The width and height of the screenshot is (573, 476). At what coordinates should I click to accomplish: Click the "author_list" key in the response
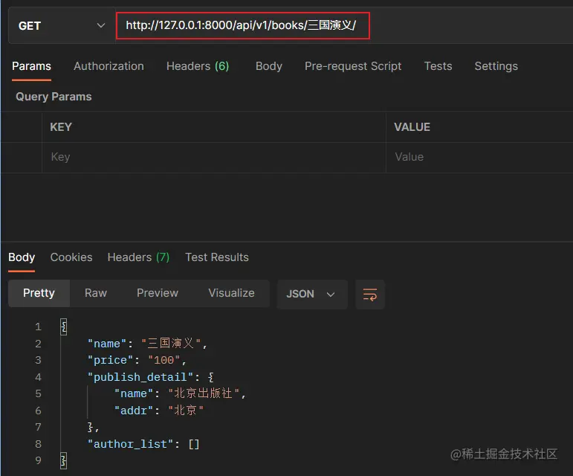tap(130, 444)
